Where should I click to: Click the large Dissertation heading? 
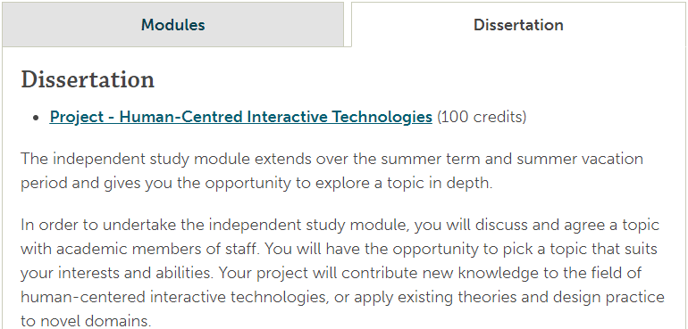point(88,79)
